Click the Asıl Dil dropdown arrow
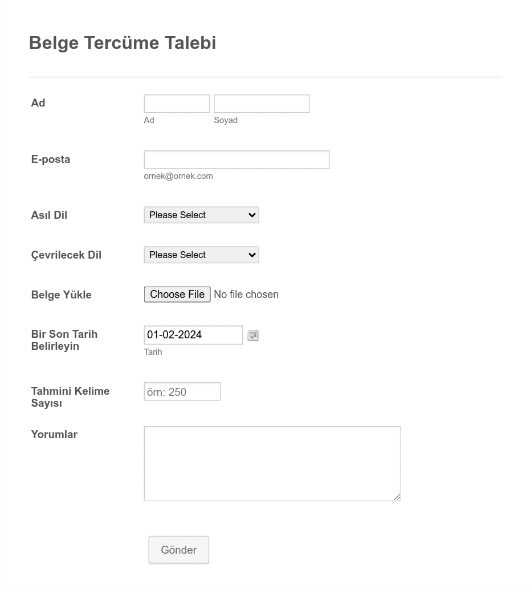530x589 pixels. 252,215
